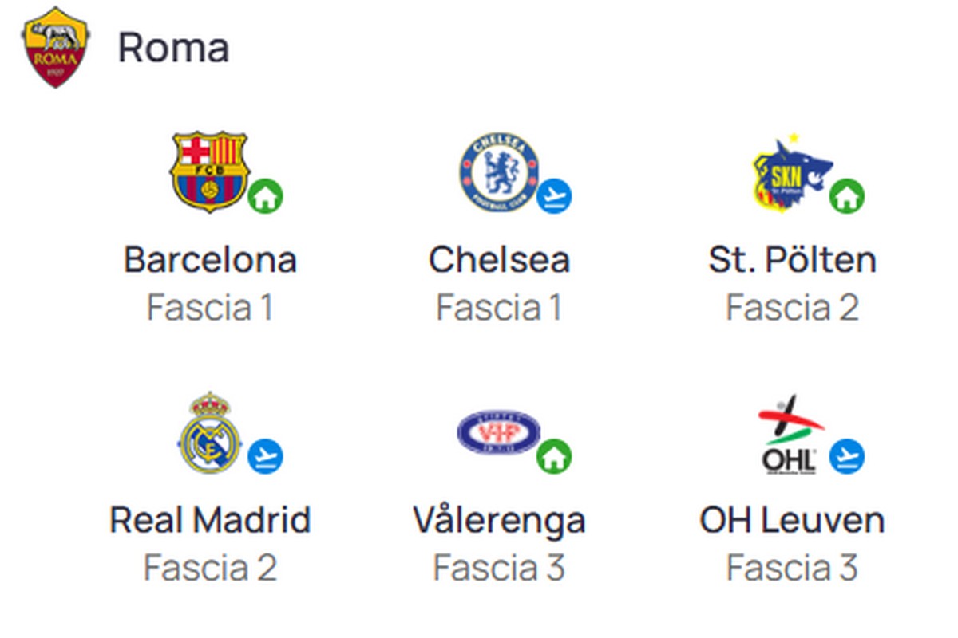The height and width of the screenshot is (638, 958).
Task: Open the St. Pölten name label
Action: click(x=792, y=260)
